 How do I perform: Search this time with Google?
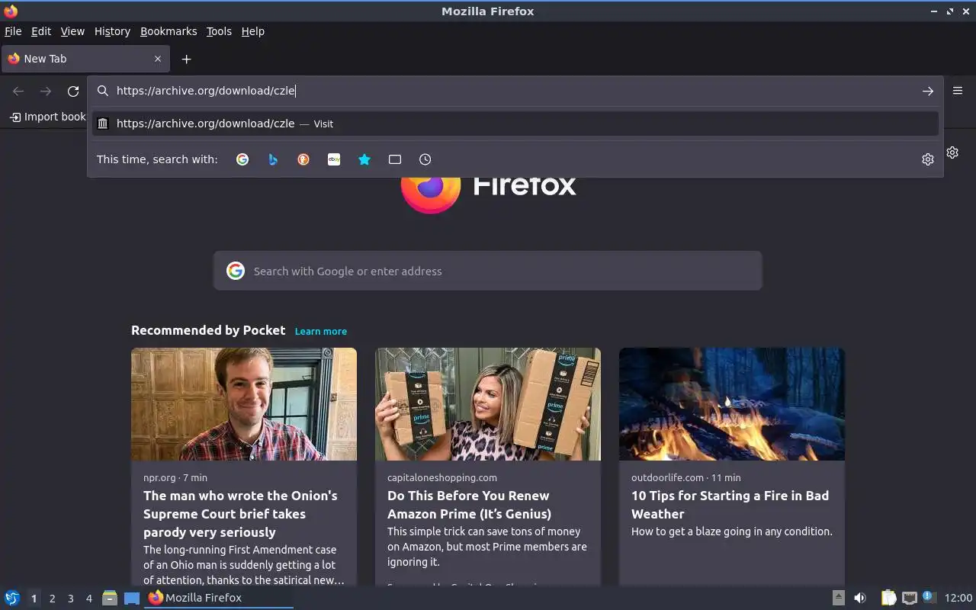pos(242,159)
